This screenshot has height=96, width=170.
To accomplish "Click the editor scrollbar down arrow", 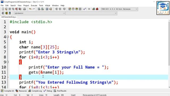I will click(169, 87).
